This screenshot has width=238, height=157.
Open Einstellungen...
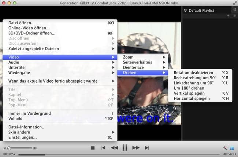pyautogui.click(x=60, y=137)
